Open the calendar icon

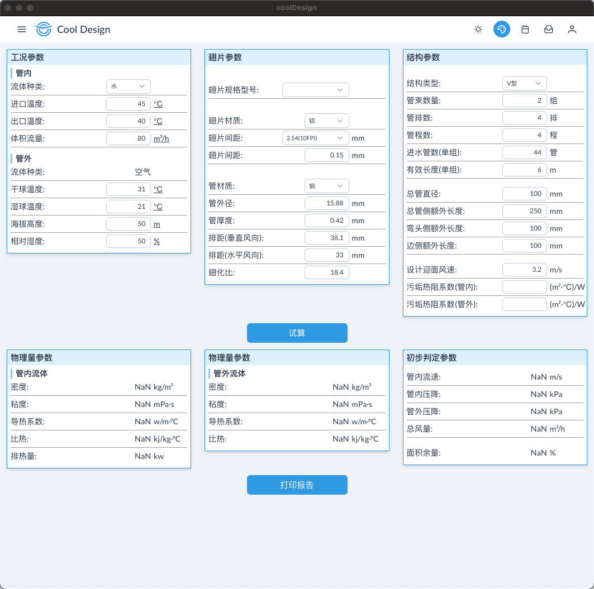[525, 30]
